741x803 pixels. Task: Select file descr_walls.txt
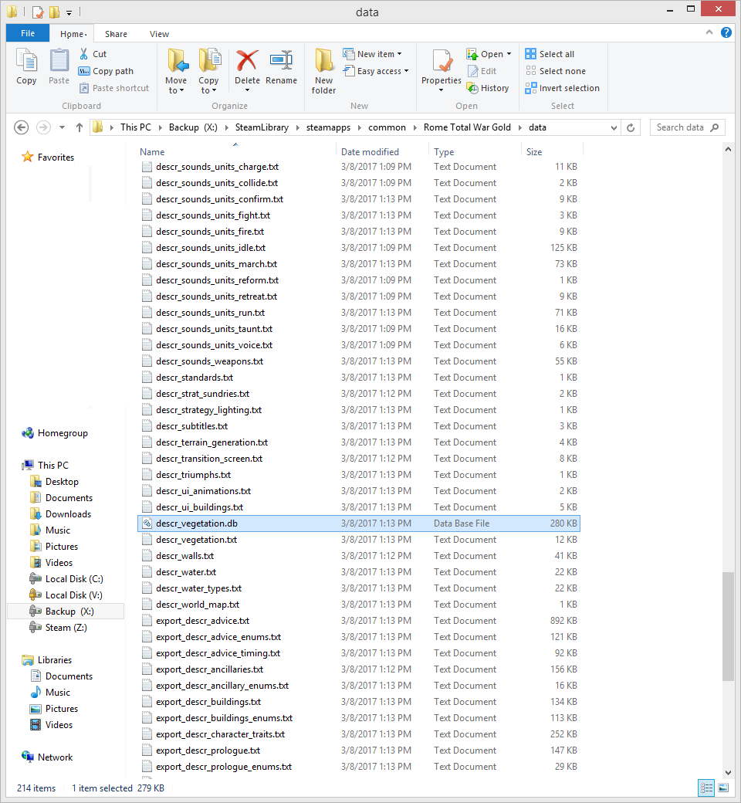(358, 556)
